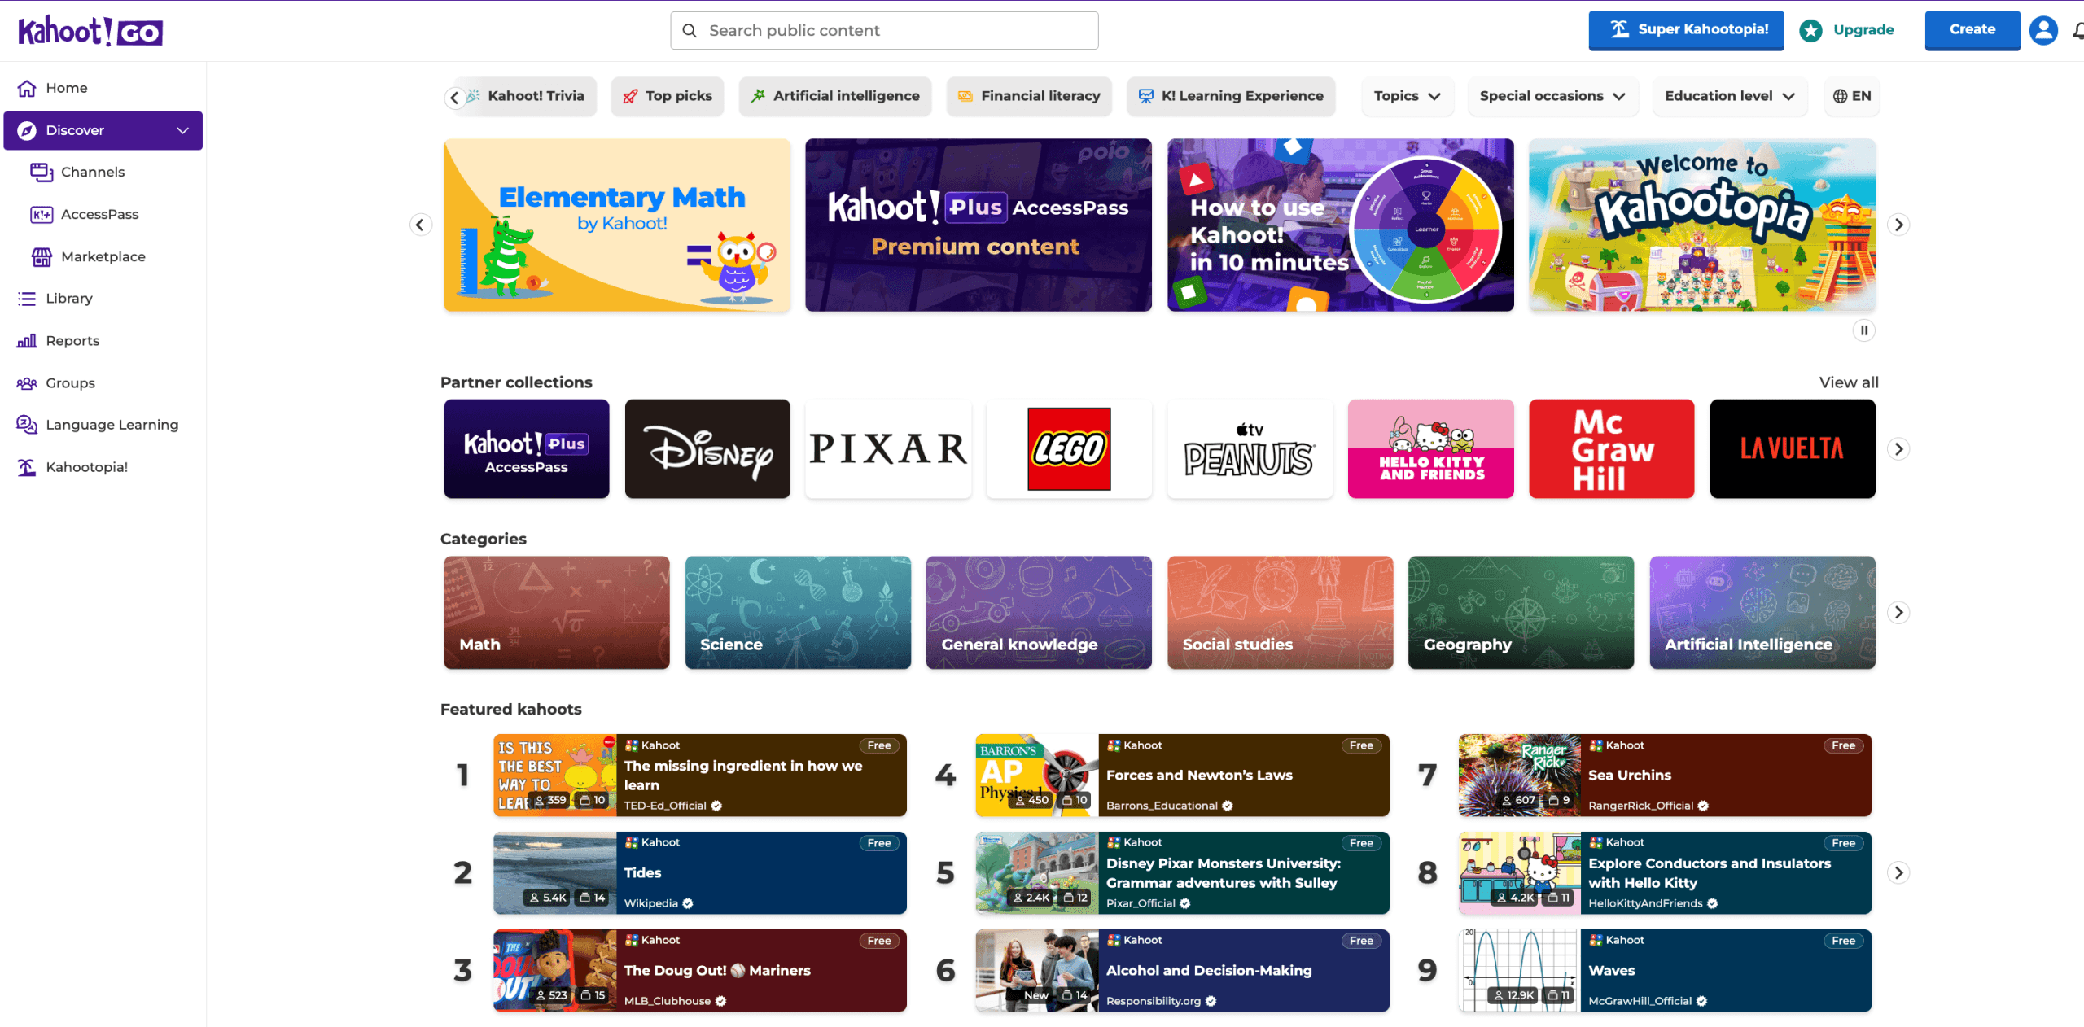Click the search magnifier icon
Viewport: 2084px width, 1027px height.
pos(690,30)
